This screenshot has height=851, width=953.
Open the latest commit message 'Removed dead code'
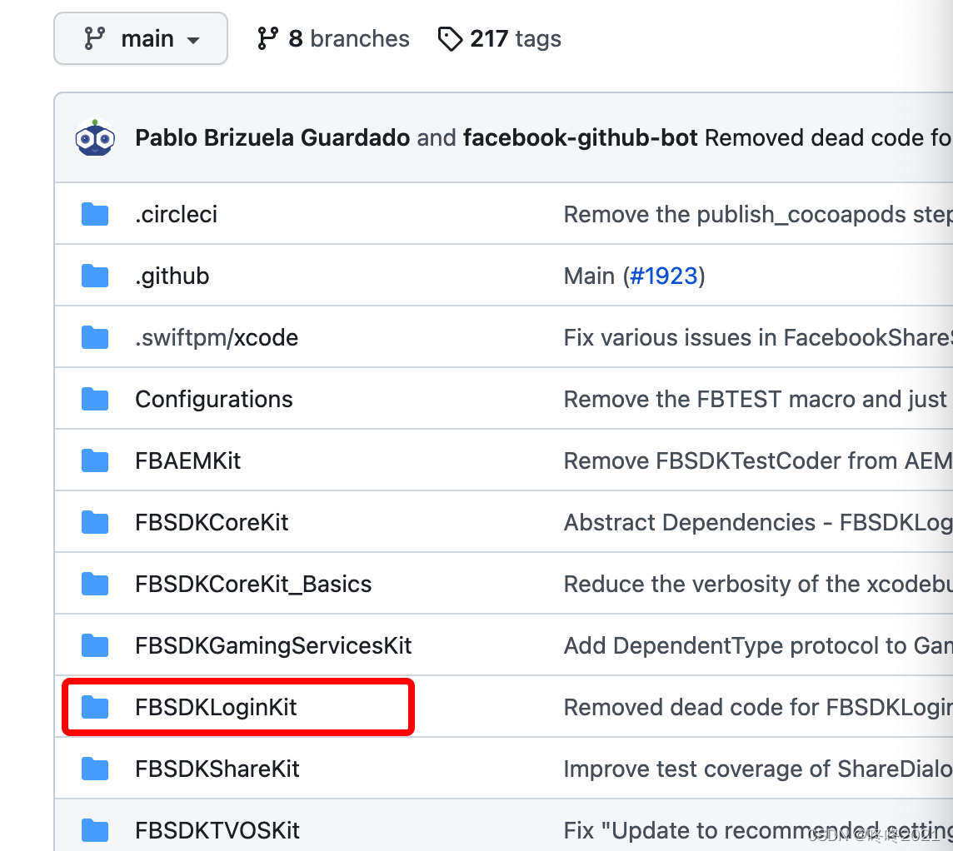click(828, 138)
